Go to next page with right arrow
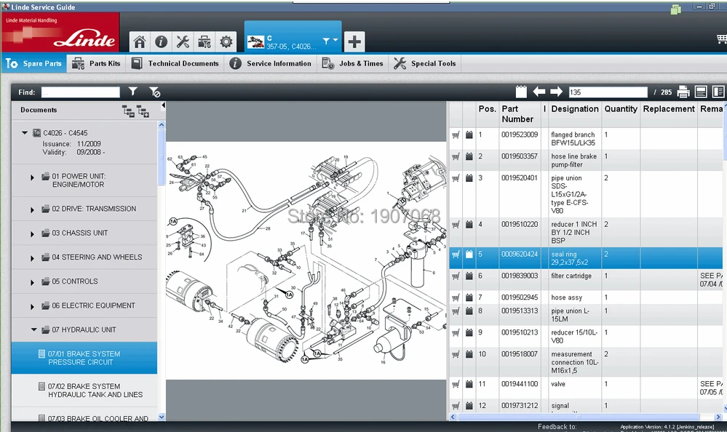 pyautogui.click(x=557, y=92)
